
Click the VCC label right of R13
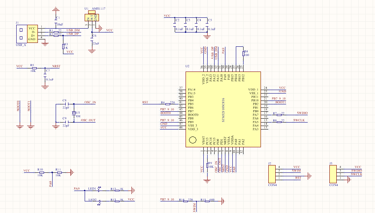click(x=131, y=199)
